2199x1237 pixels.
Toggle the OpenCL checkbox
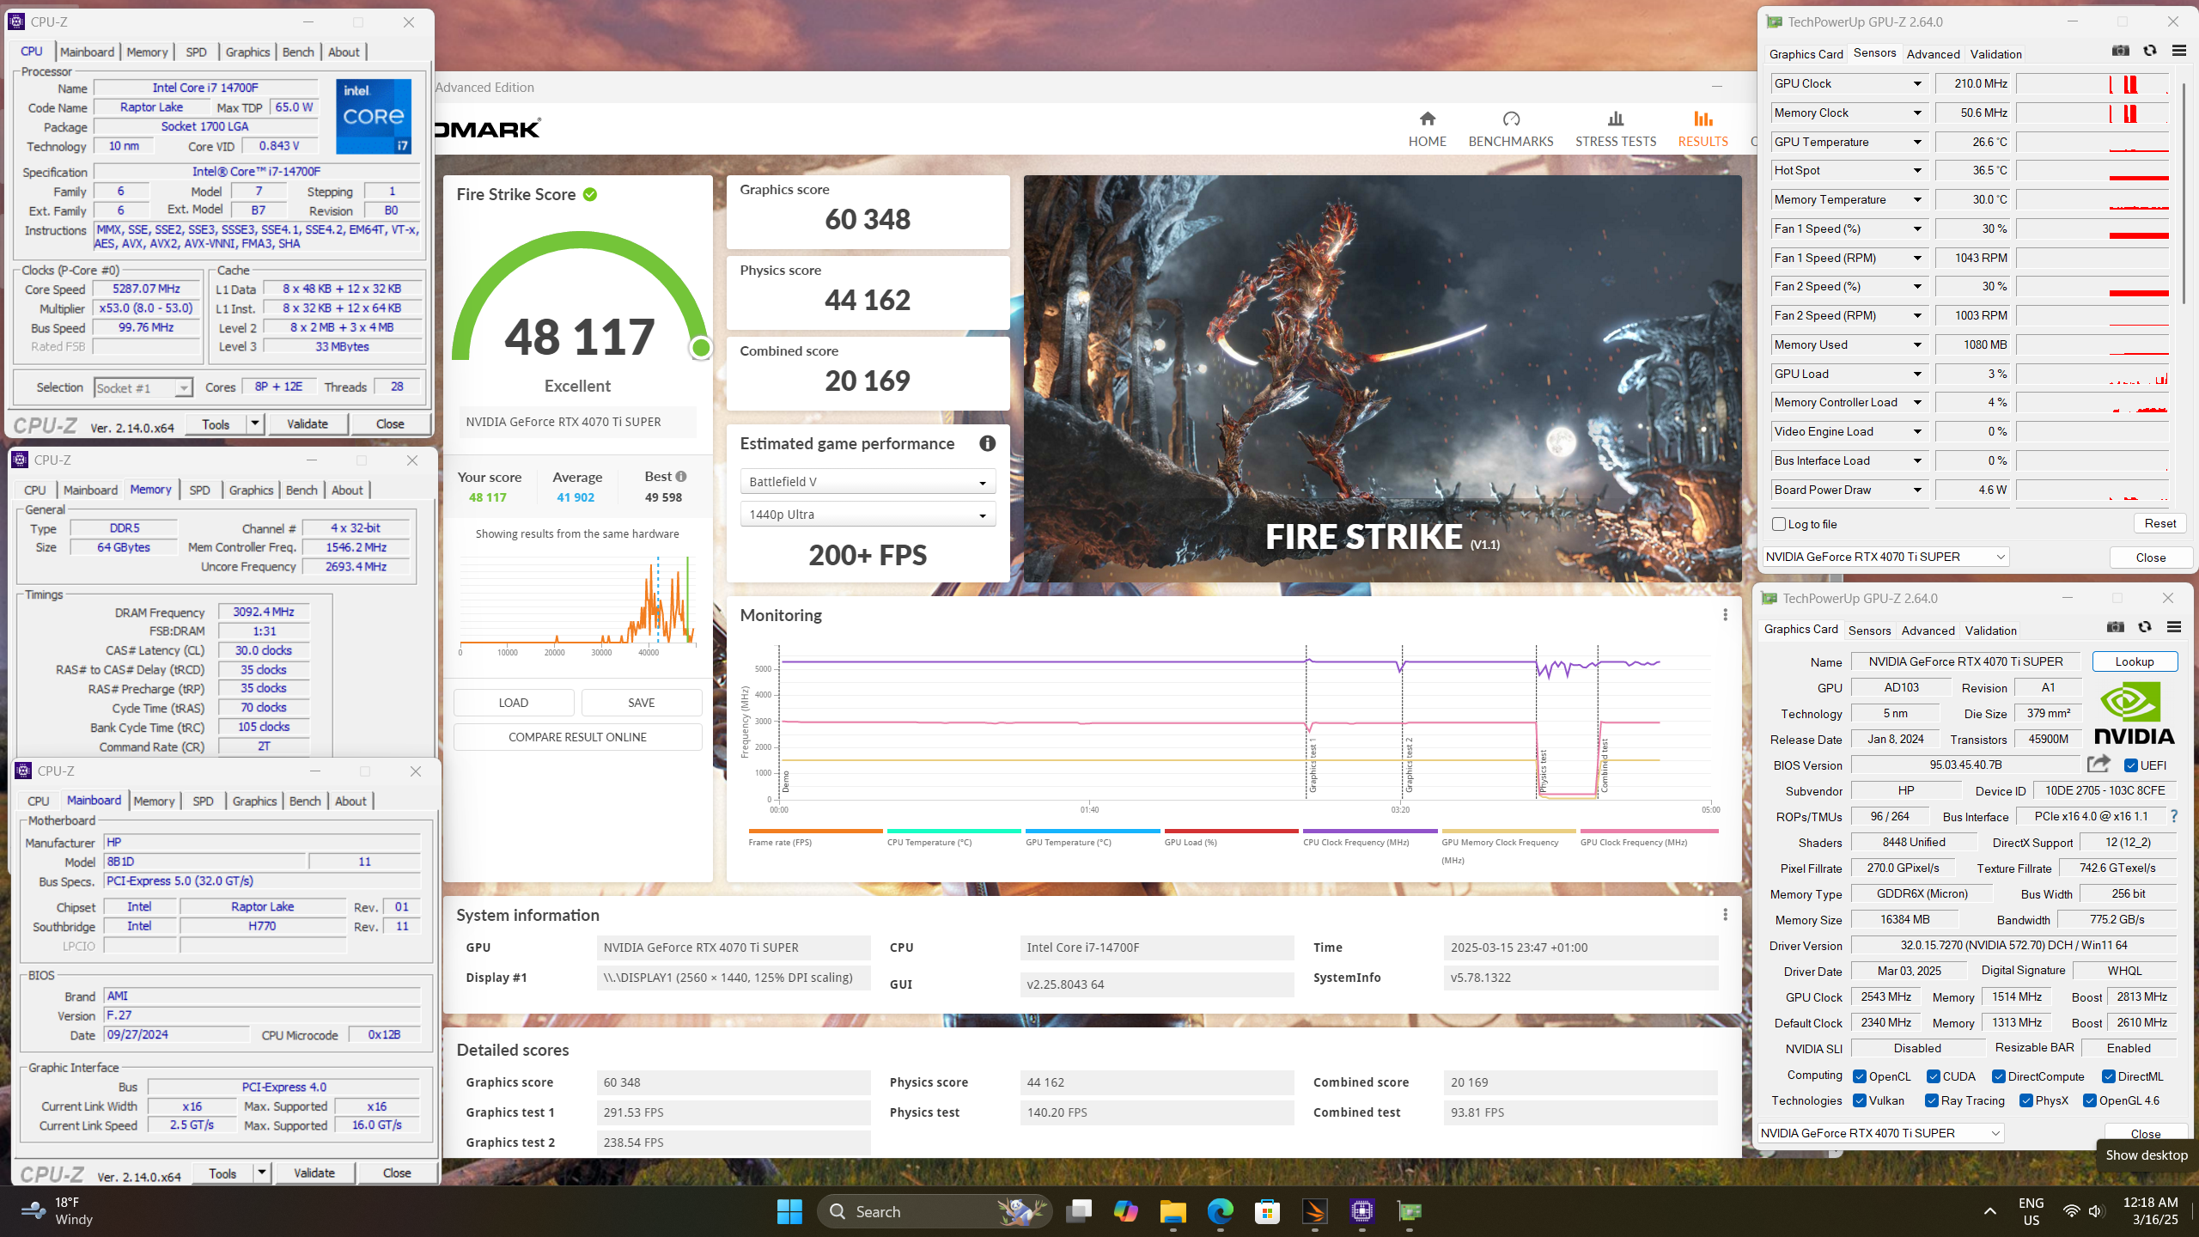pos(1859,1076)
